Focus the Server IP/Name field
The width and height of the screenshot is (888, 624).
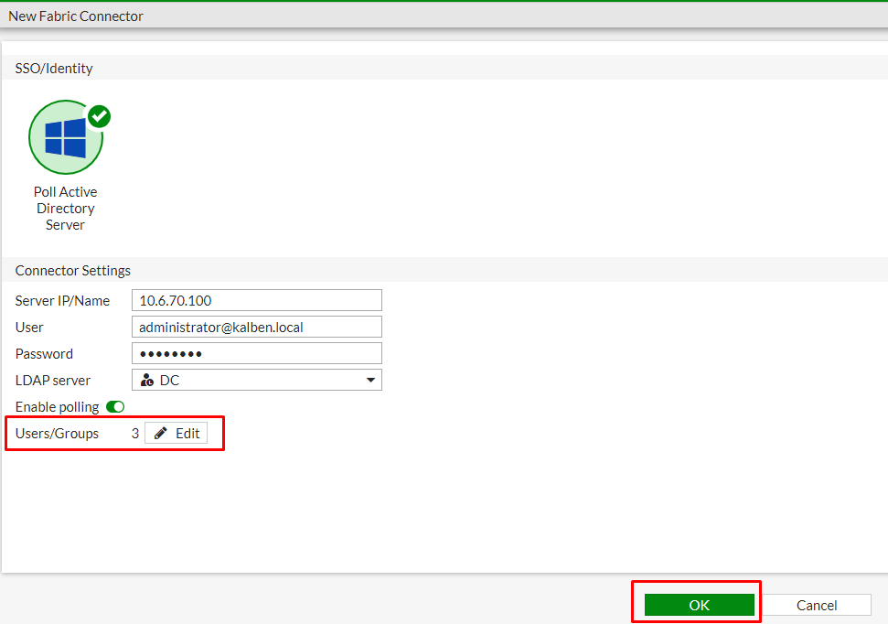point(257,300)
